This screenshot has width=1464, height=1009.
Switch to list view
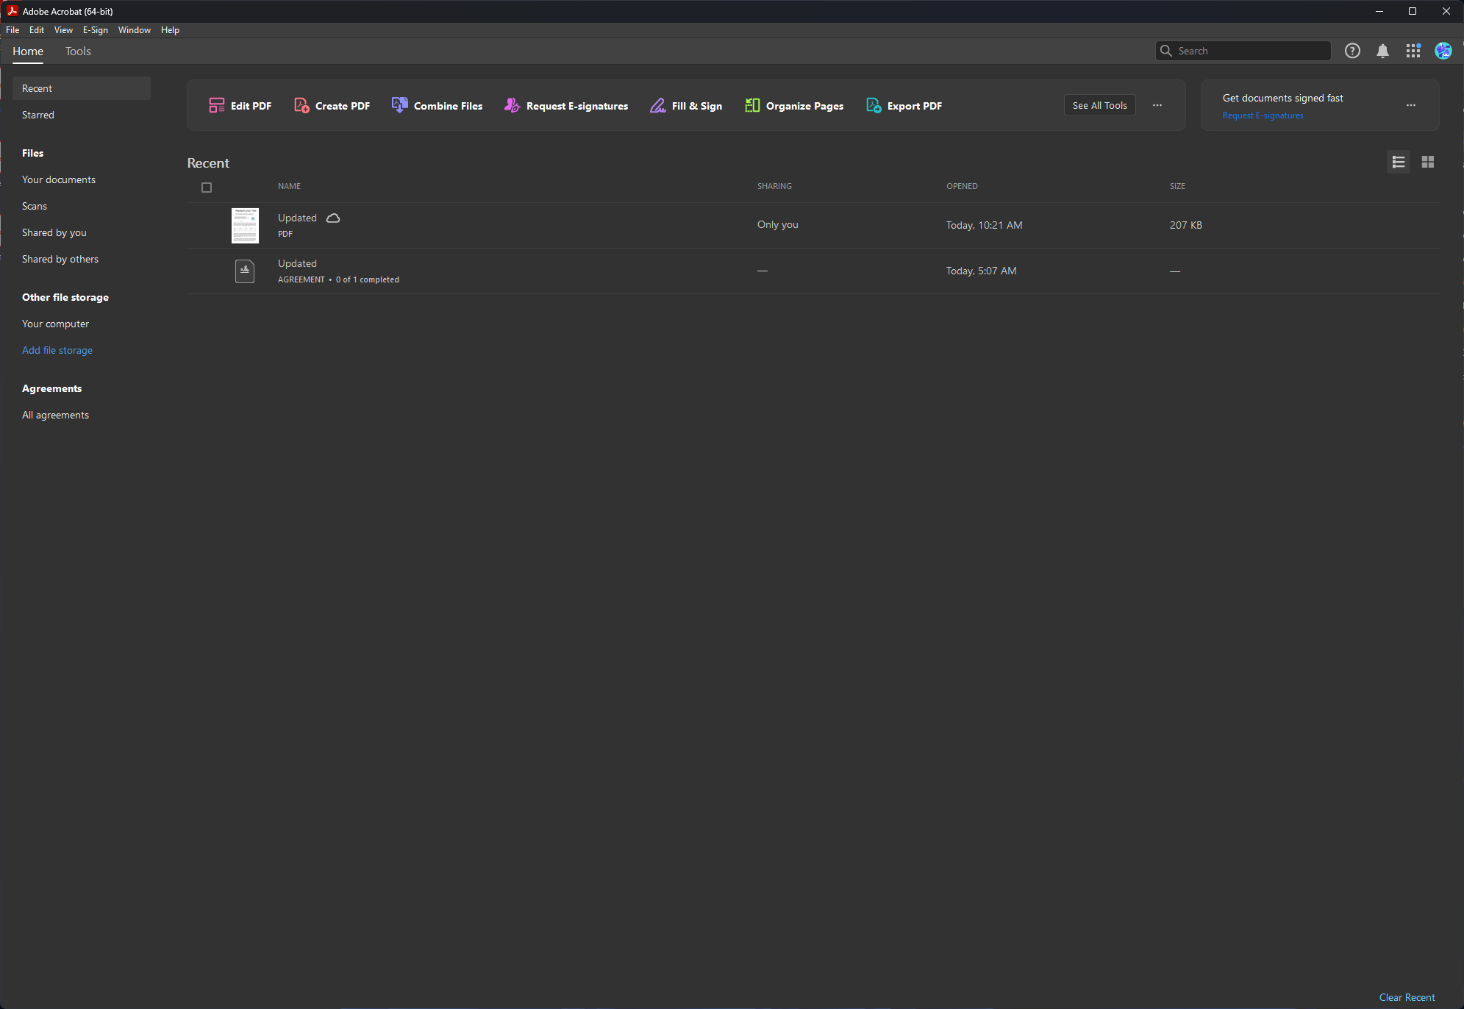click(x=1398, y=162)
